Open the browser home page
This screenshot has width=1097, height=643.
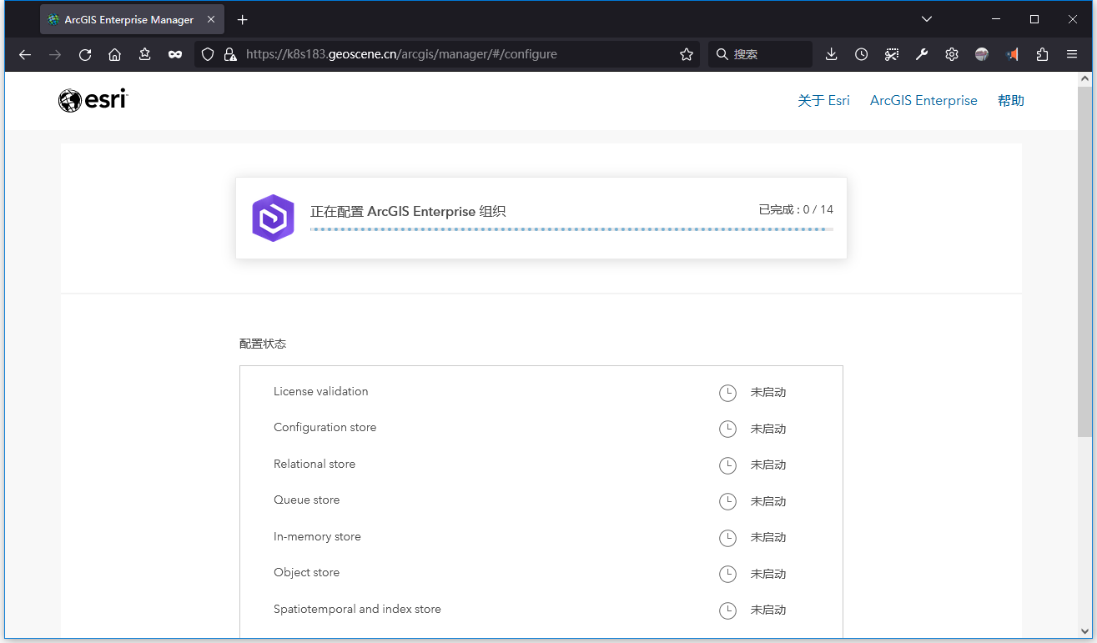115,54
